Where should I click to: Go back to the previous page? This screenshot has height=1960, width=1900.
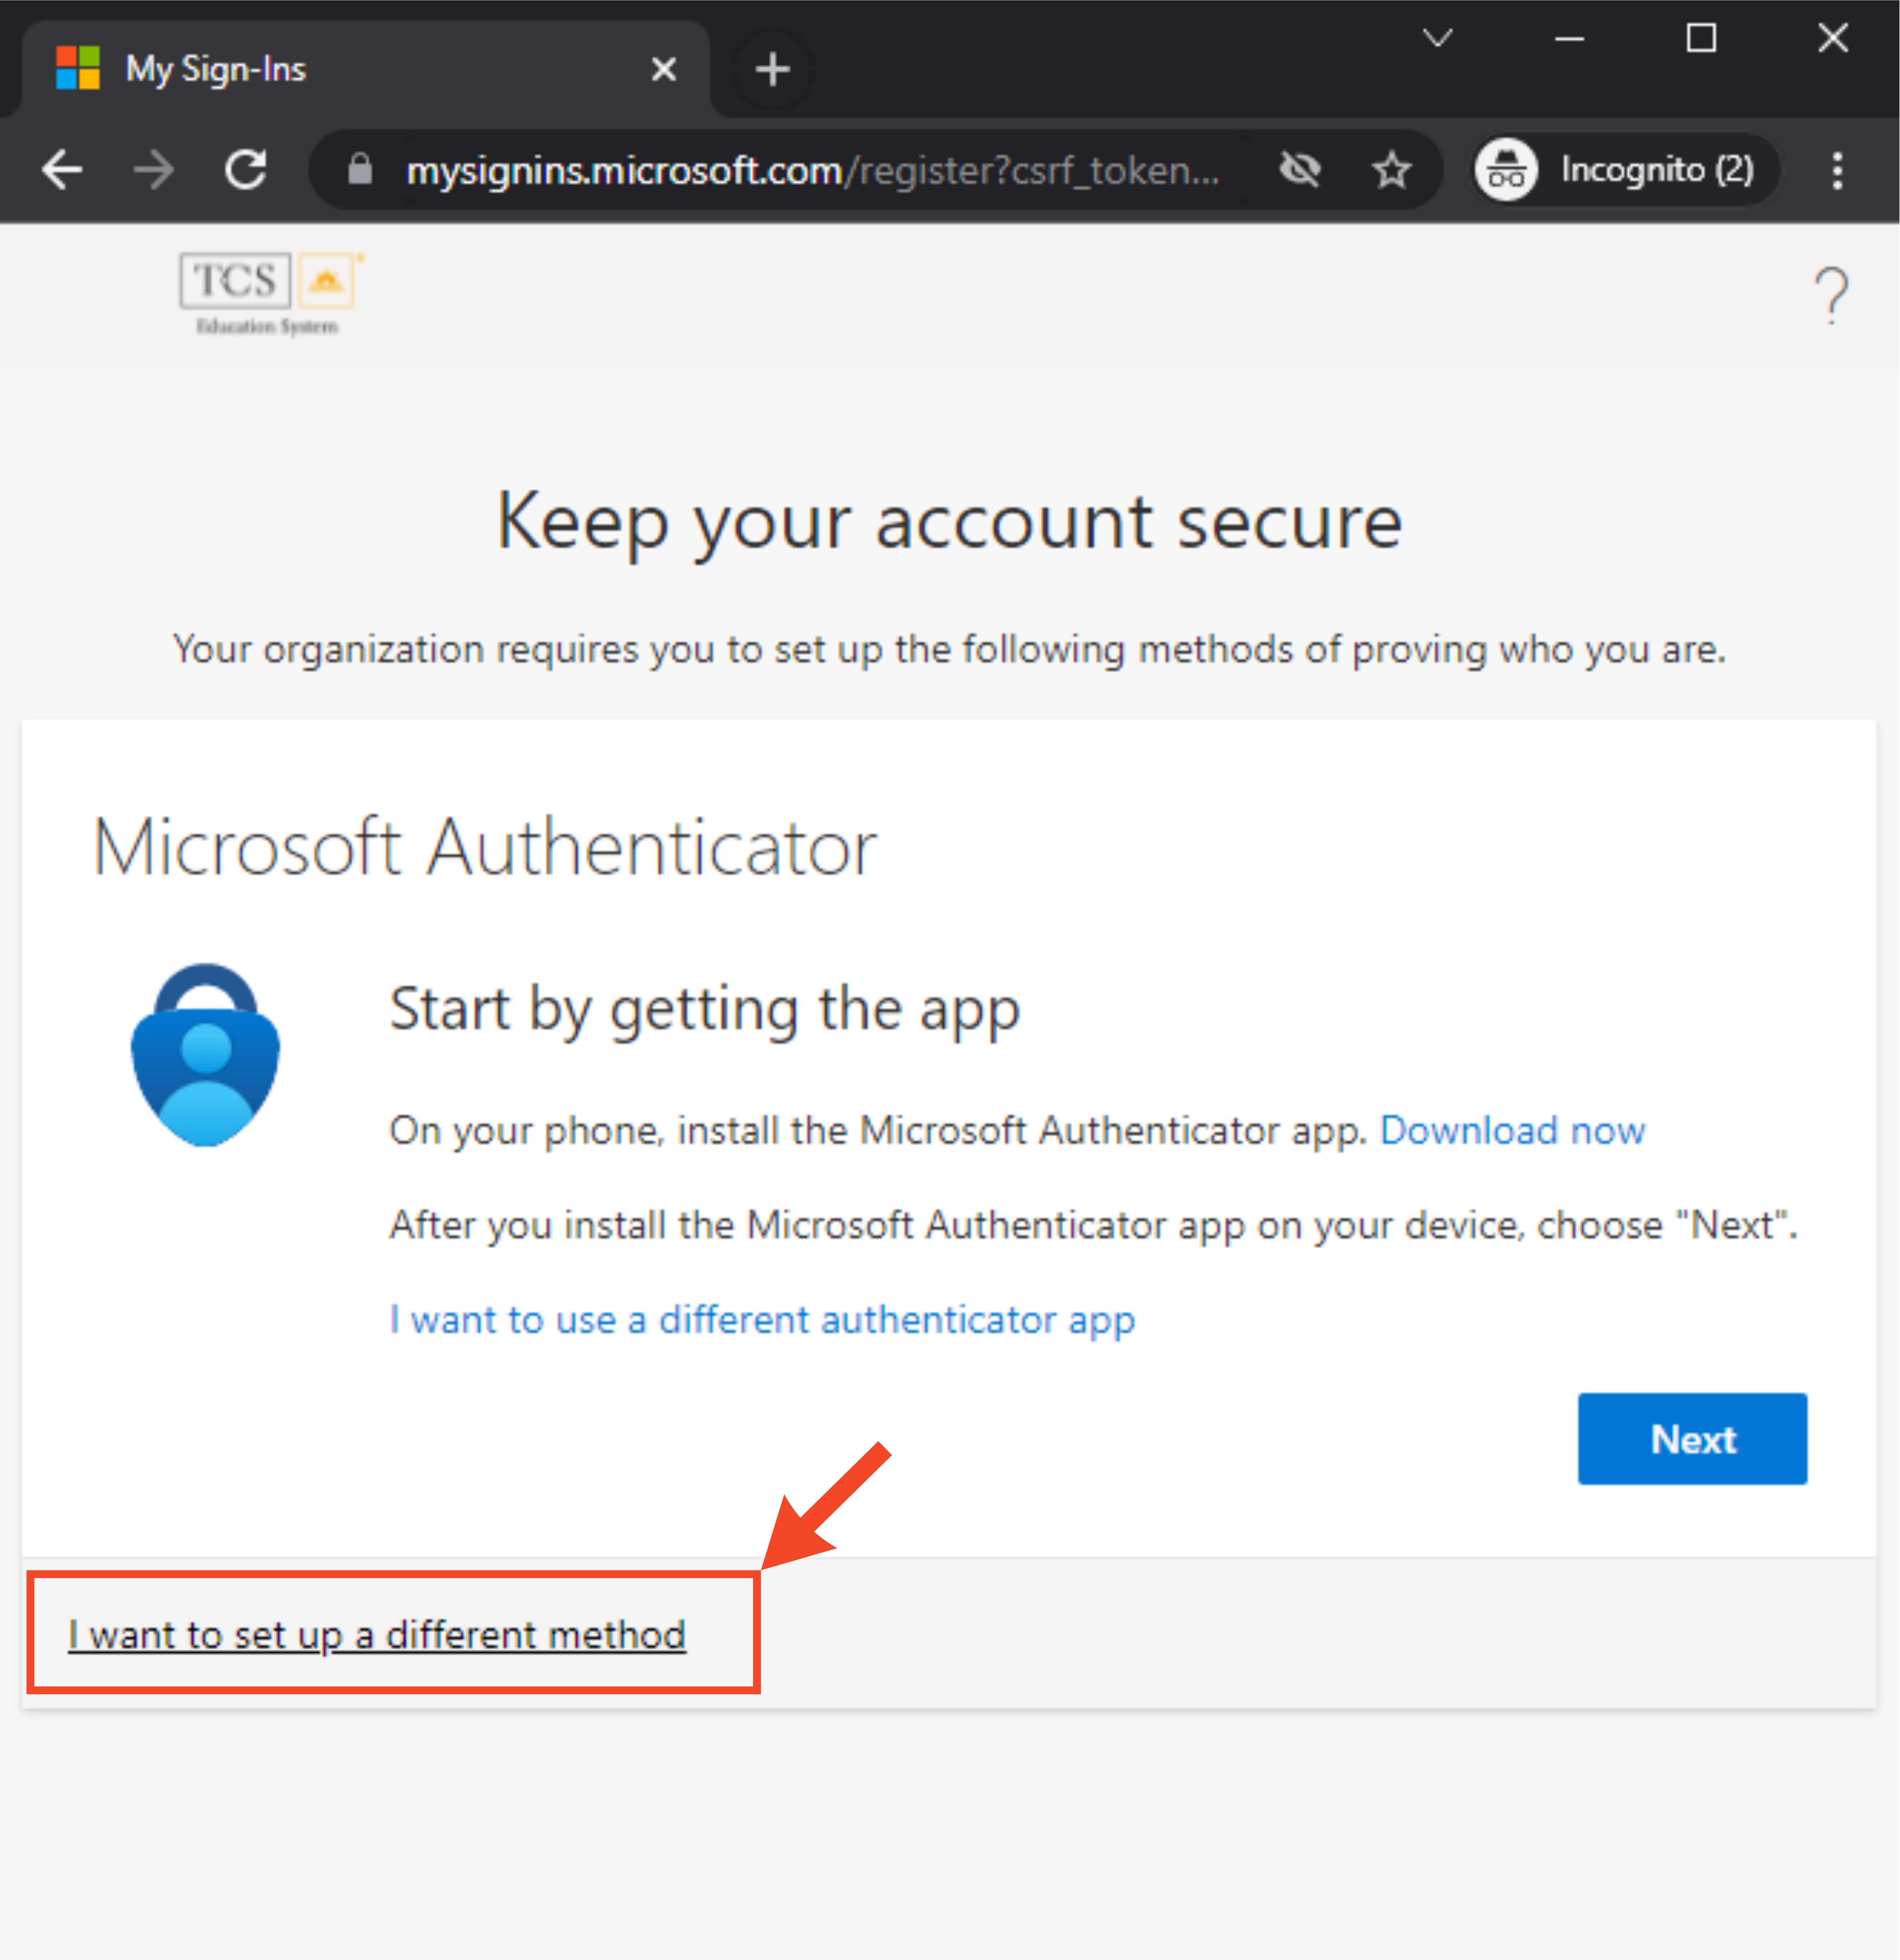pyautogui.click(x=62, y=170)
